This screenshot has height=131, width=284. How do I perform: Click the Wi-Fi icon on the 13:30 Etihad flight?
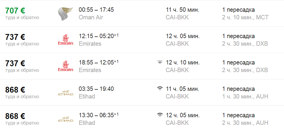pyautogui.click(x=160, y=115)
